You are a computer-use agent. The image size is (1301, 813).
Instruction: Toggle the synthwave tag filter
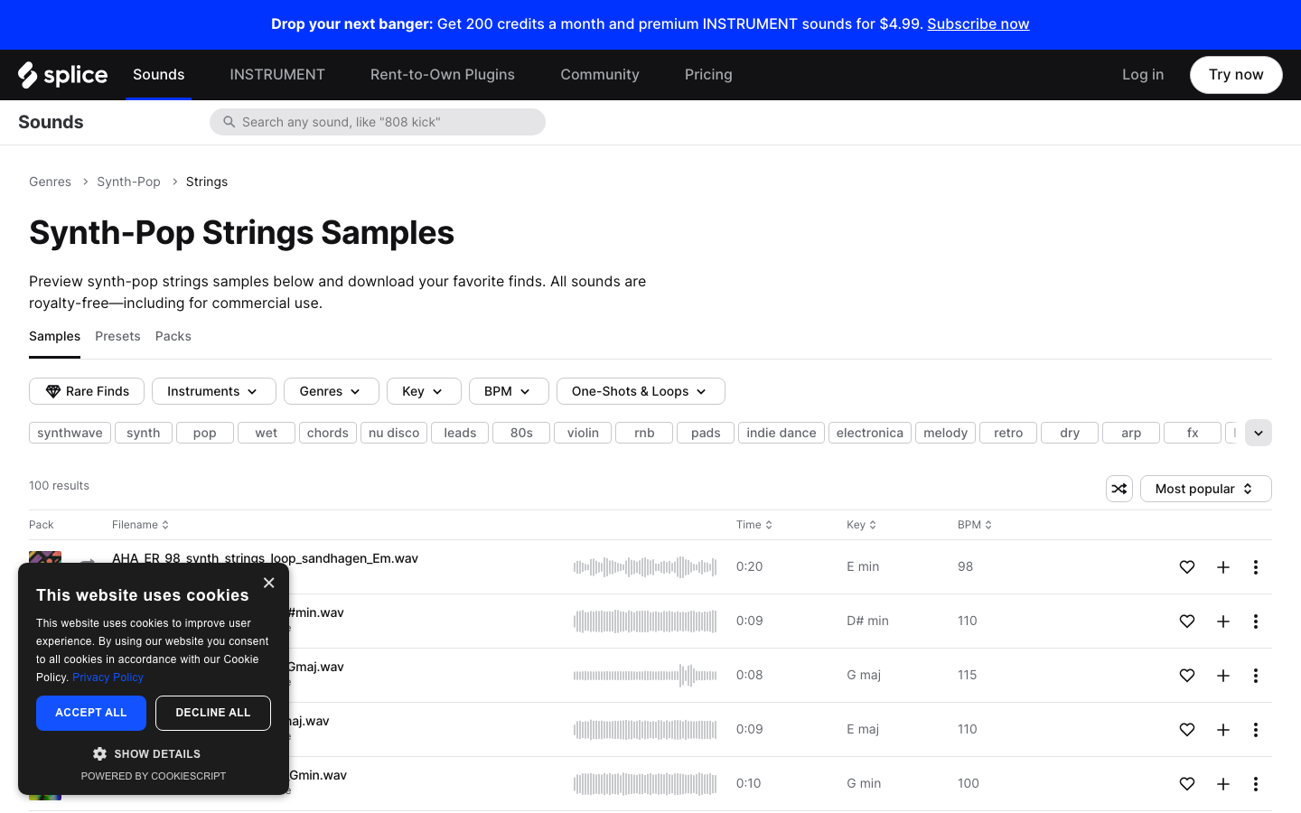tap(70, 433)
